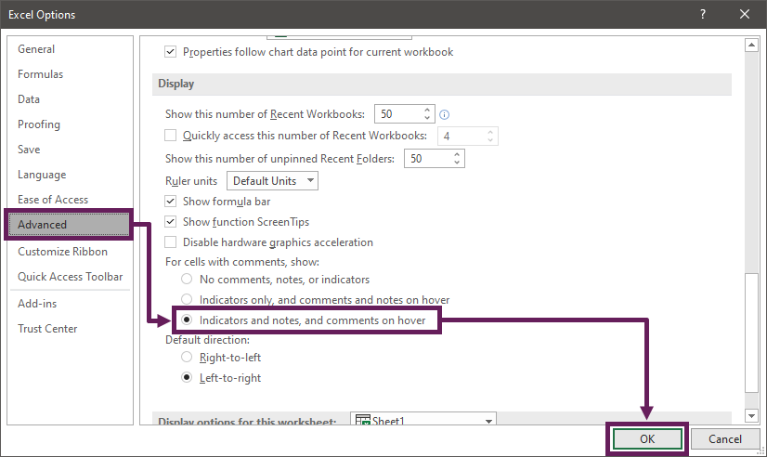This screenshot has height=457, width=767.
Task: Select No comments, notes, or indicators
Action: [x=187, y=279]
